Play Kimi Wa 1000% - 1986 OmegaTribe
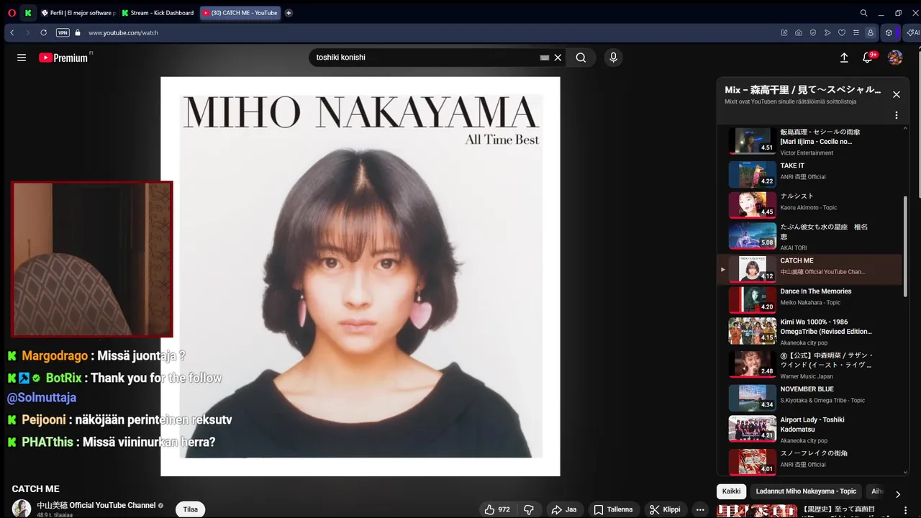 coord(810,331)
